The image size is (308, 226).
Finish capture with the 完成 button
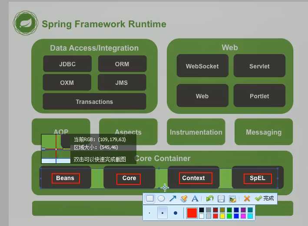[265, 198]
